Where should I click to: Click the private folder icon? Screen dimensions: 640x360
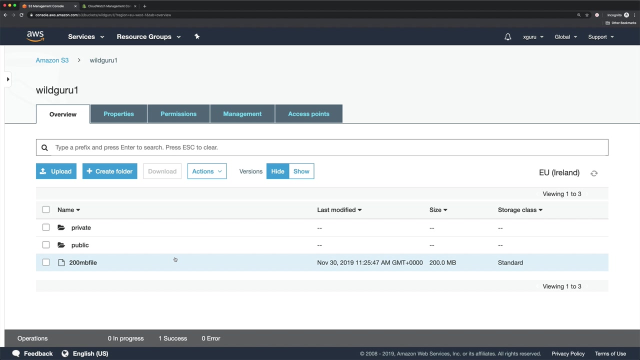coord(61,227)
